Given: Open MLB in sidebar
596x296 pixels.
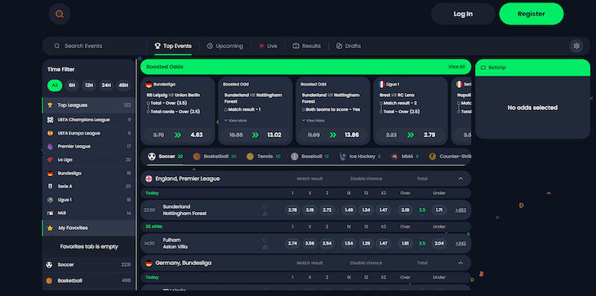Looking at the screenshot, I should click(x=88, y=213).
